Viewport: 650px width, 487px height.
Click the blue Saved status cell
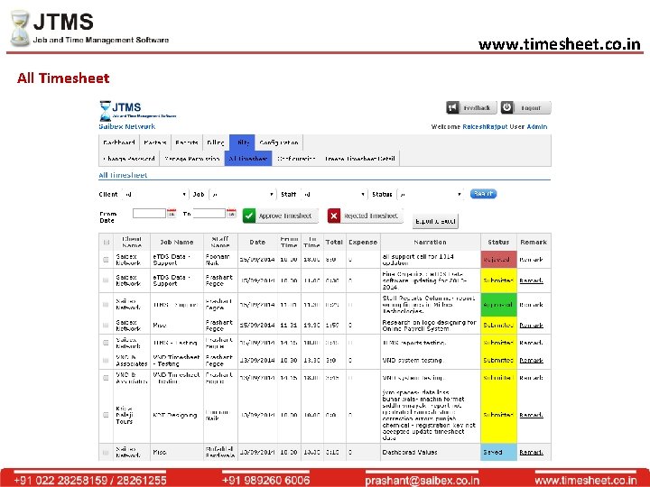(x=498, y=453)
